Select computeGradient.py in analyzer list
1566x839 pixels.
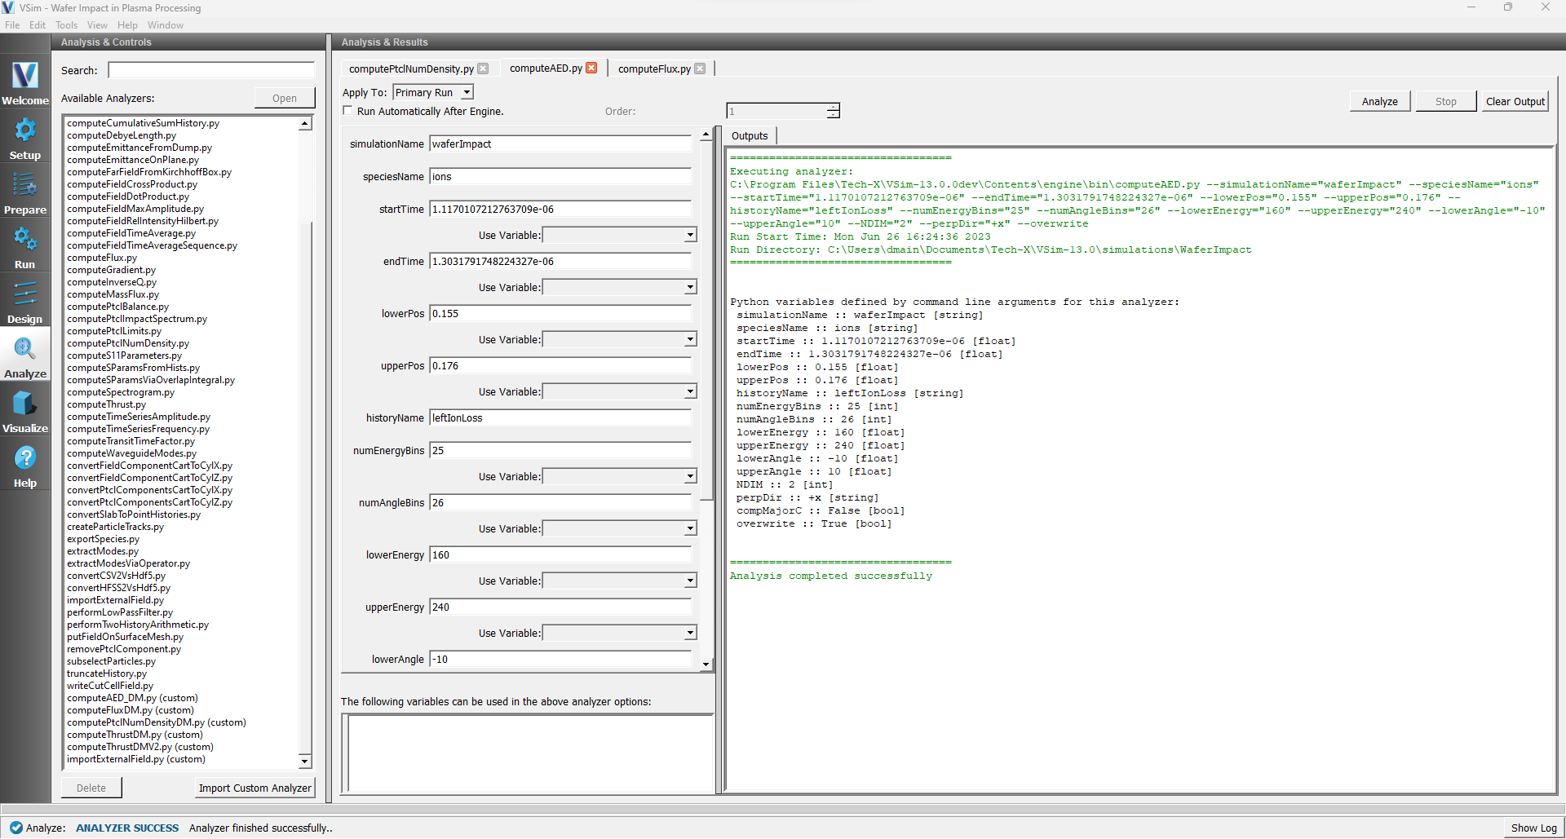click(x=111, y=270)
